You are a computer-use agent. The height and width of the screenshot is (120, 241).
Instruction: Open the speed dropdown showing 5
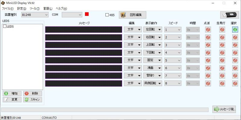[173, 60]
